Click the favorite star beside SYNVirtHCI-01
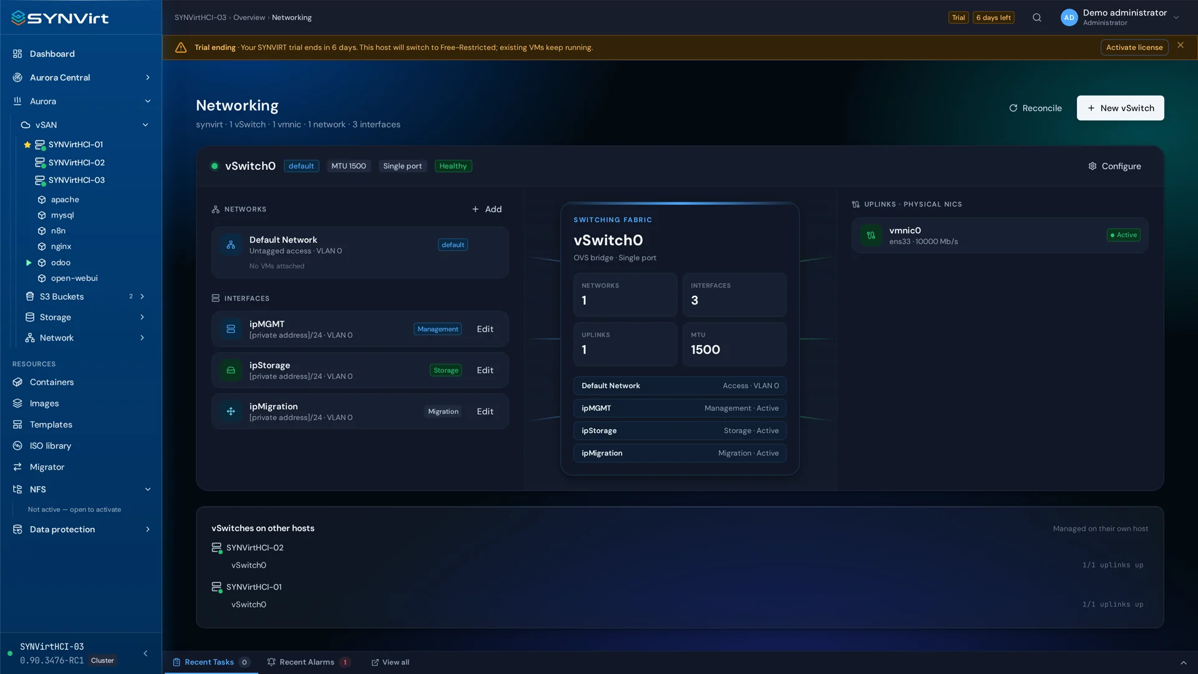The width and height of the screenshot is (1198, 674). [27, 145]
